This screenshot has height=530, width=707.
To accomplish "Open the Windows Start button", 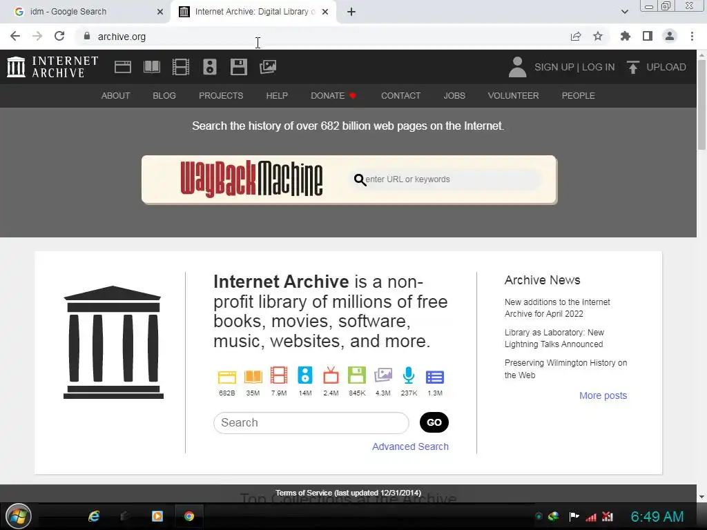I will pos(19,516).
